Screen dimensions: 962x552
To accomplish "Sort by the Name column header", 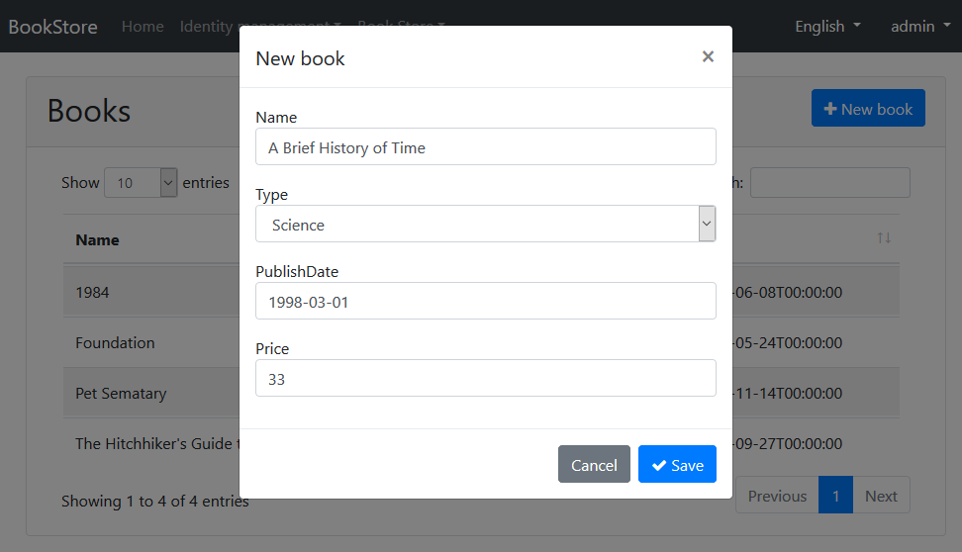I will (x=97, y=240).
